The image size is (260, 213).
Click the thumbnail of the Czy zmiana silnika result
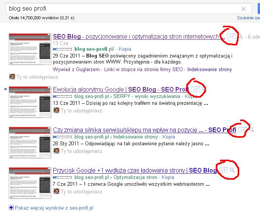[30, 143]
